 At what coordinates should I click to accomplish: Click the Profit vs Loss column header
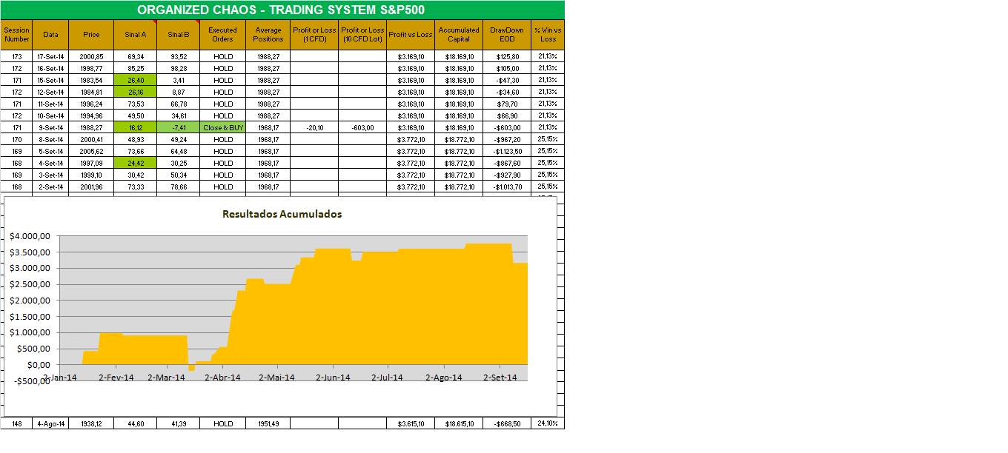(411, 35)
